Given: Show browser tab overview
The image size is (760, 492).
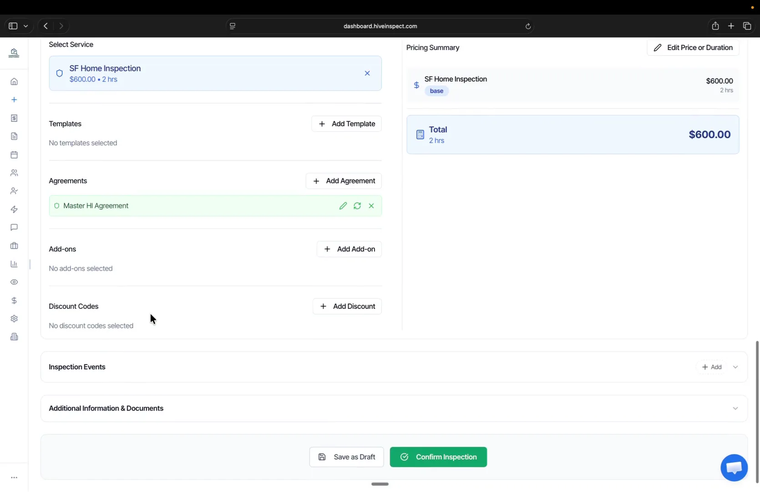Looking at the screenshot, I should [747, 26].
